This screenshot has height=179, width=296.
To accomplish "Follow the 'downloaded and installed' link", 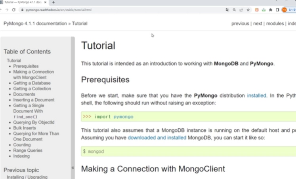I will point(157,138).
